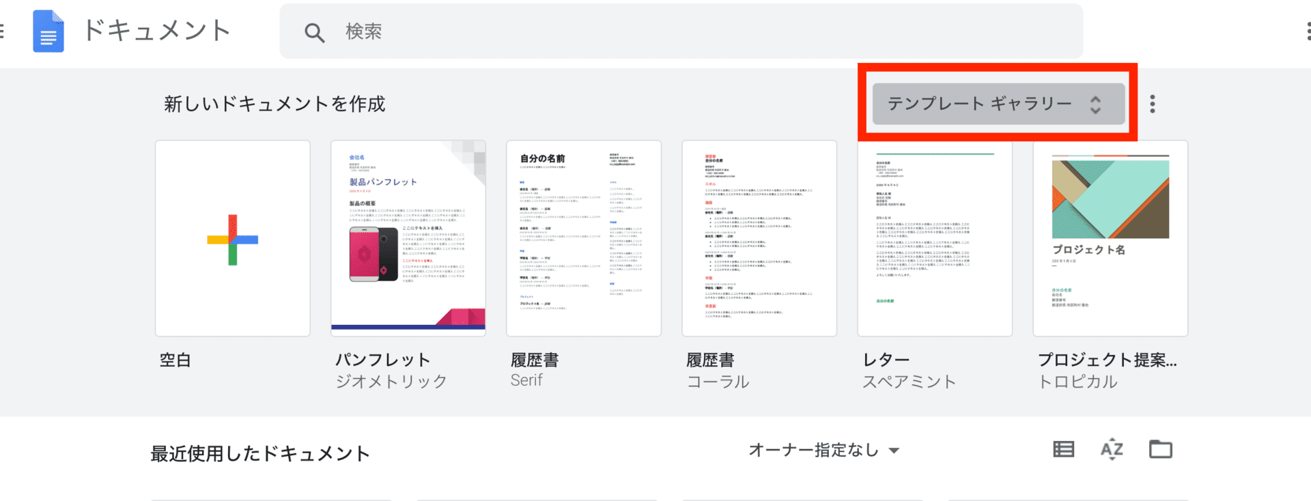Click the search magnifier icon
1311x501 pixels.
(314, 32)
